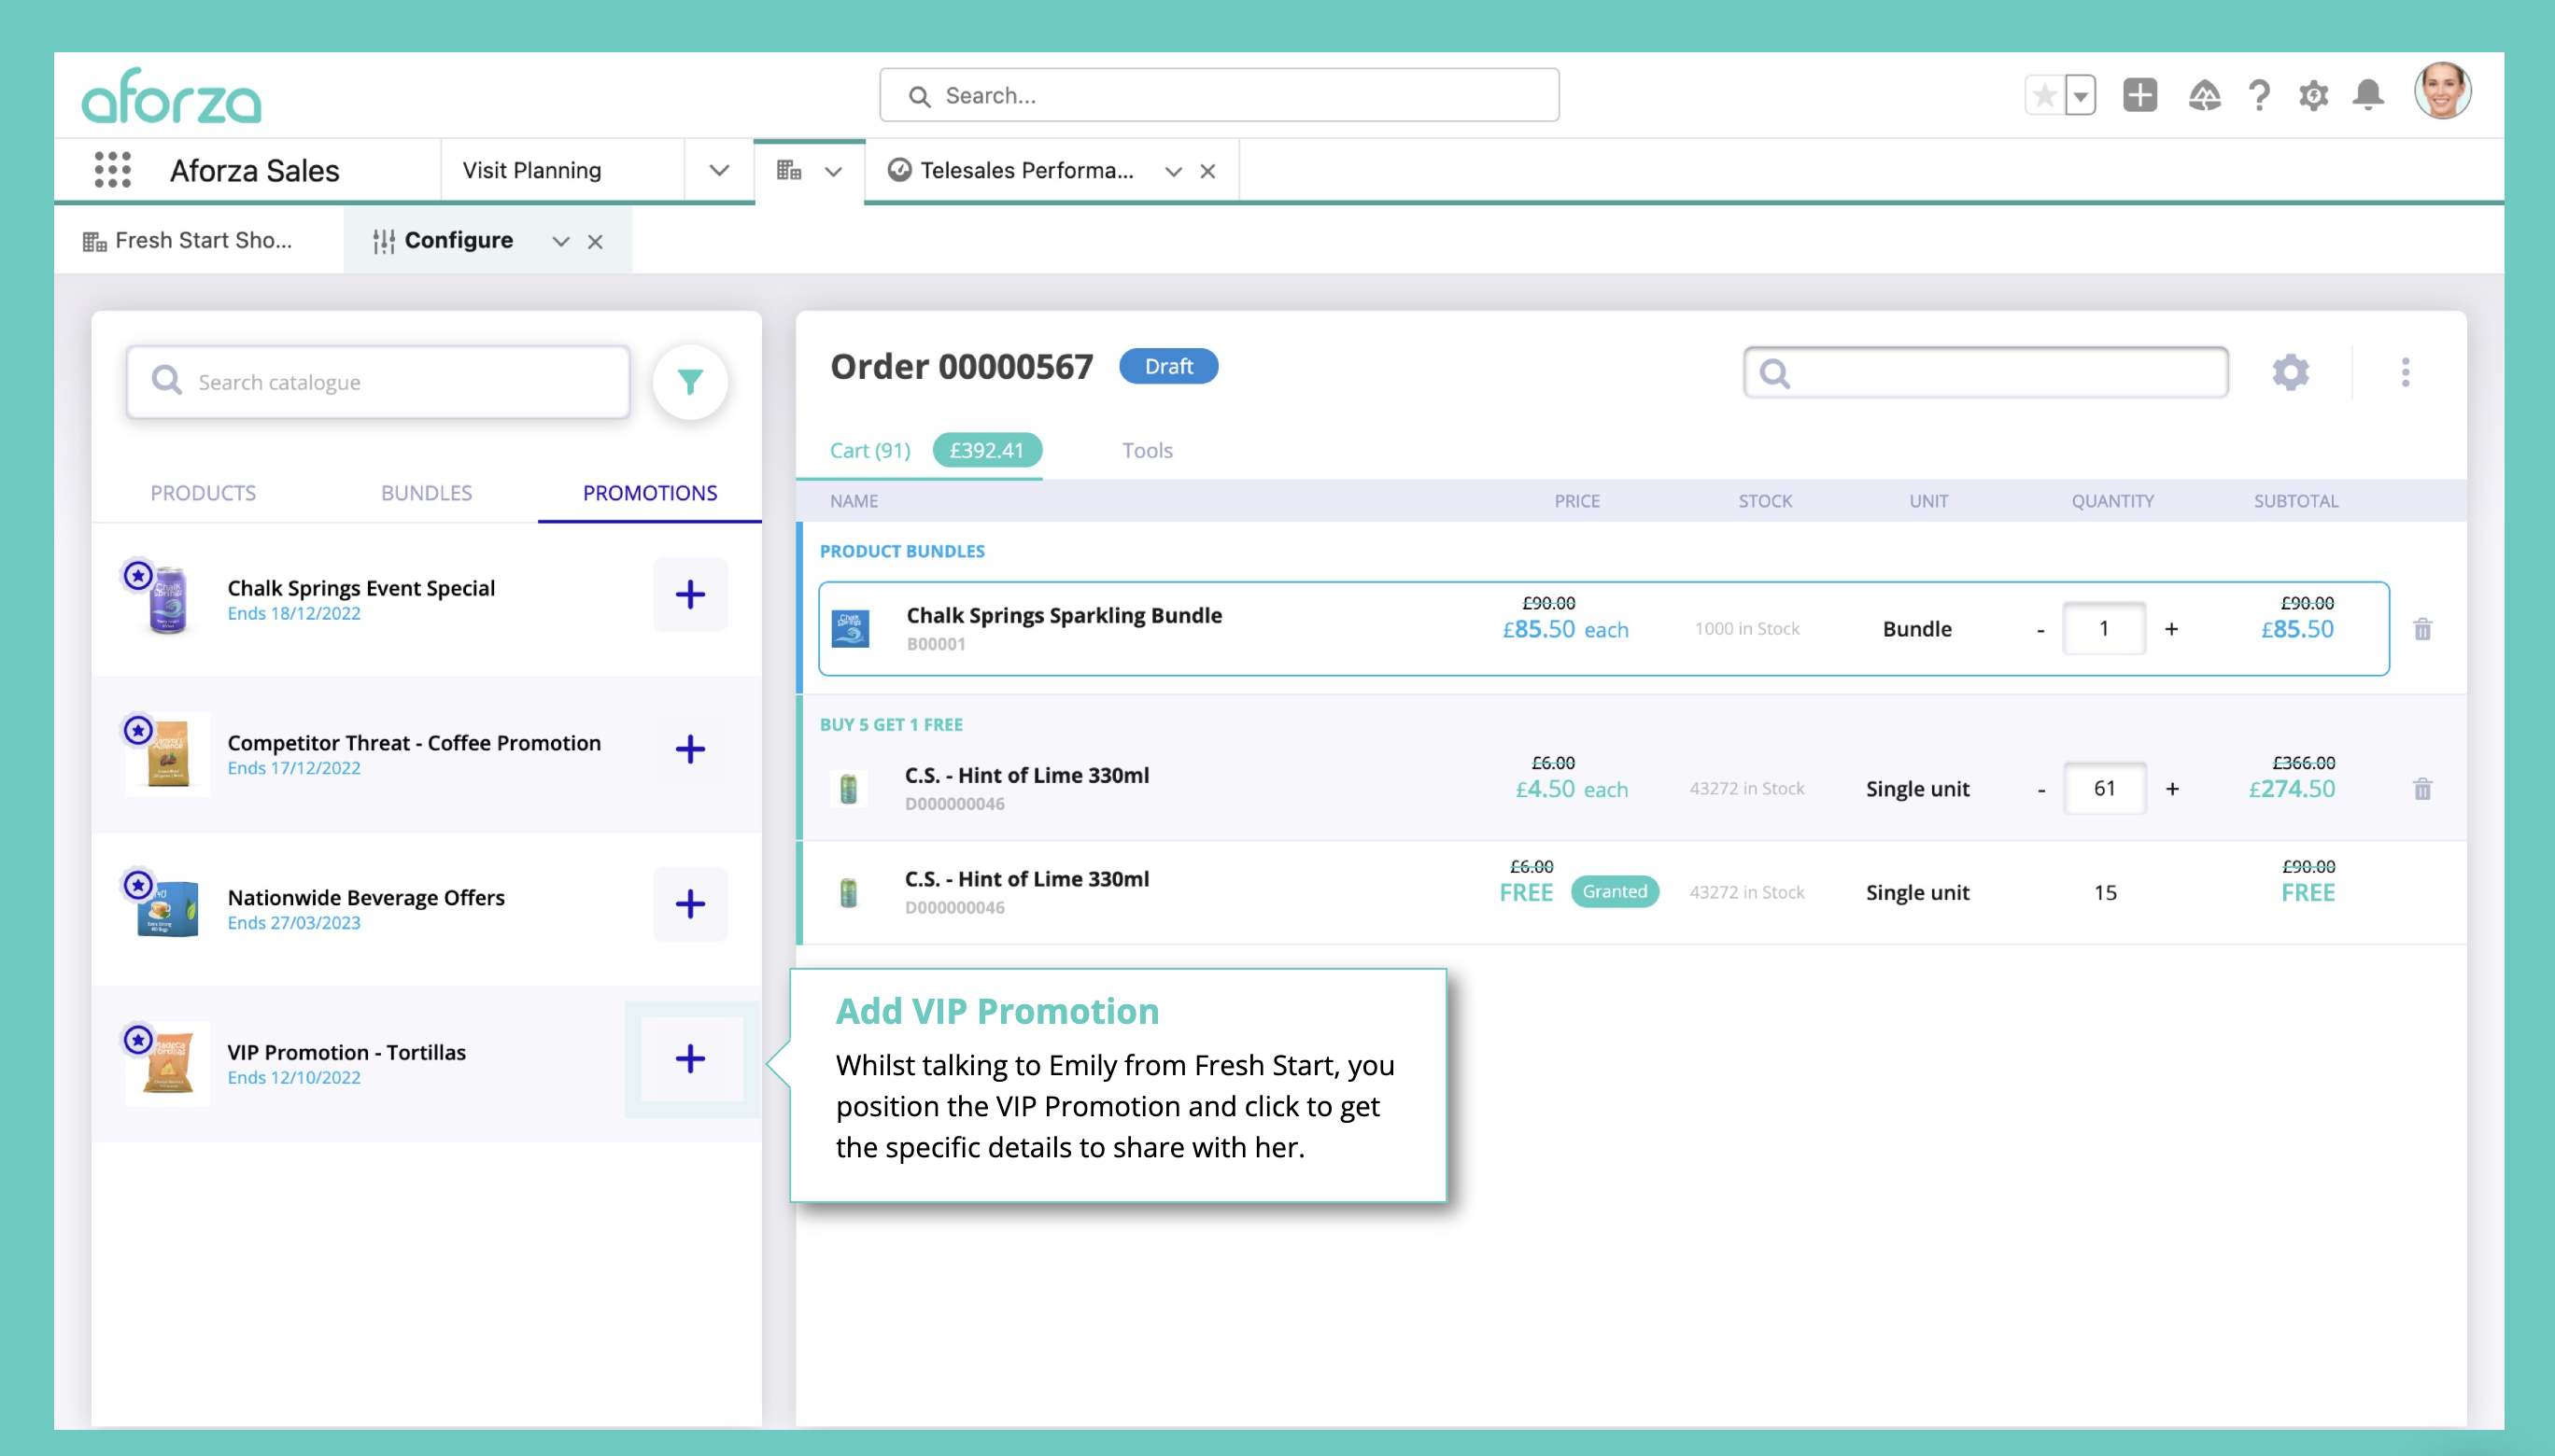
Task: Open the help question mark icon
Action: click(2258, 95)
